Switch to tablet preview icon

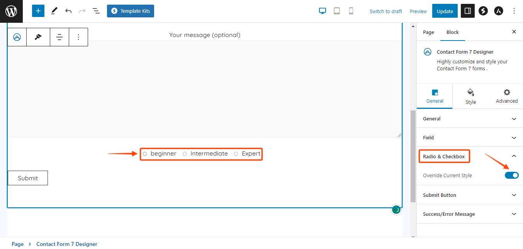pos(337,11)
